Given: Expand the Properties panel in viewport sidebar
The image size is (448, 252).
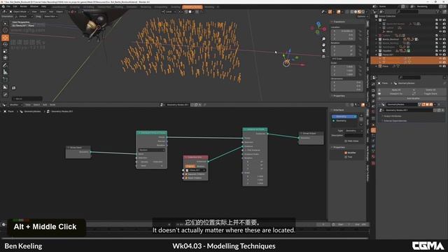Looking at the screenshot, I should click(x=339, y=96).
